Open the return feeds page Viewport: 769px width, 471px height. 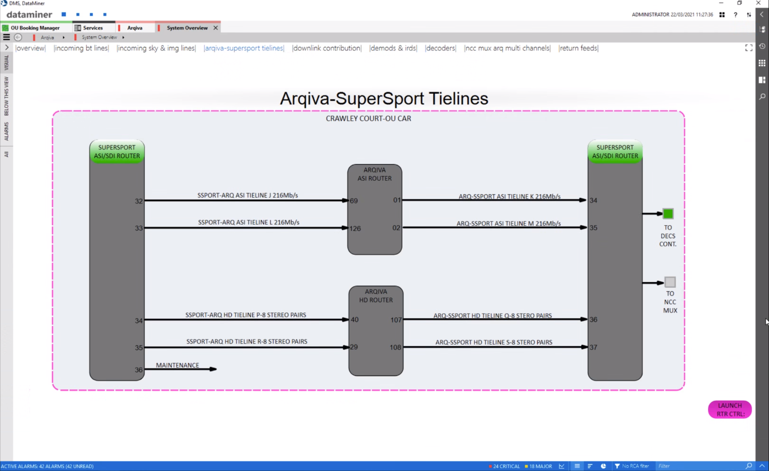(578, 48)
